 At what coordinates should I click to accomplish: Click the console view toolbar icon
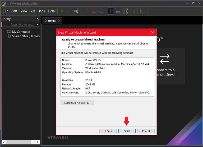click(143, 11)
